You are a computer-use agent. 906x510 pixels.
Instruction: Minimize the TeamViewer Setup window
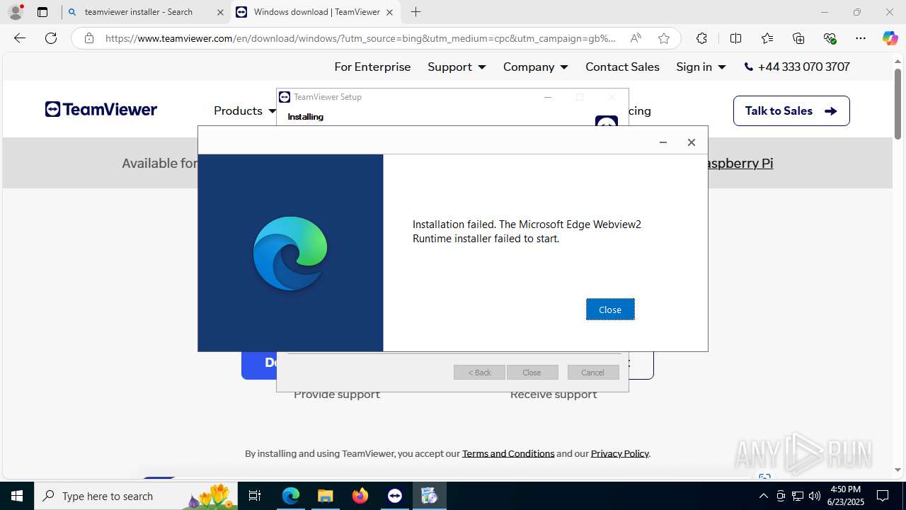(x=547, y=97)
